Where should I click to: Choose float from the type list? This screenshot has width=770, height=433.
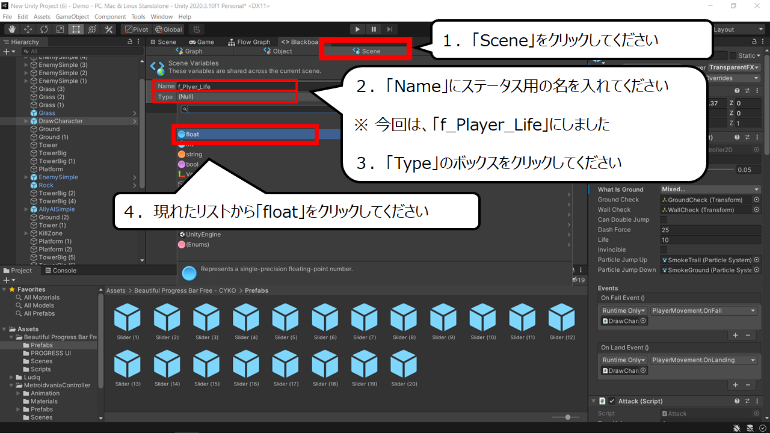point(247,134)
